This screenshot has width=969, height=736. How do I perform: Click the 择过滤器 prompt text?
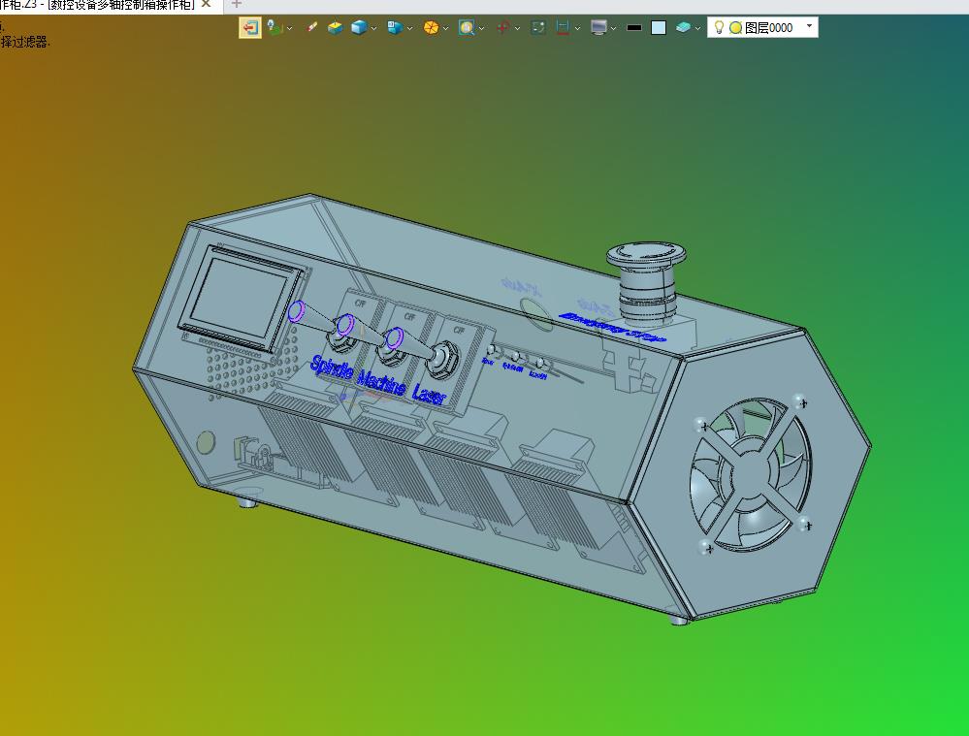24,42
